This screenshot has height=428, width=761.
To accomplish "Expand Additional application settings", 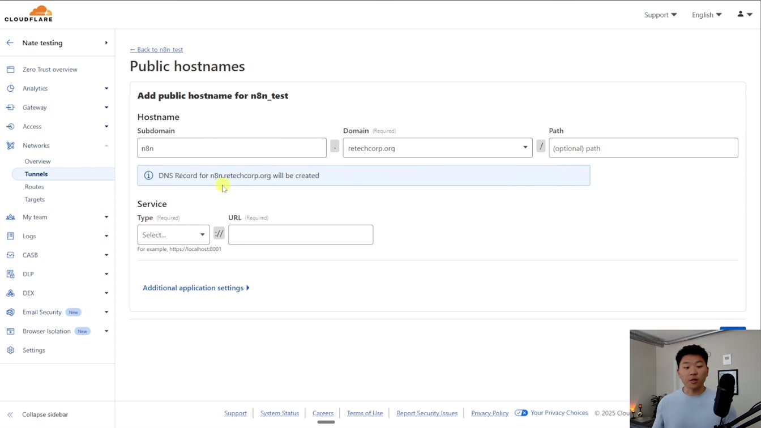I will point(196,288).
